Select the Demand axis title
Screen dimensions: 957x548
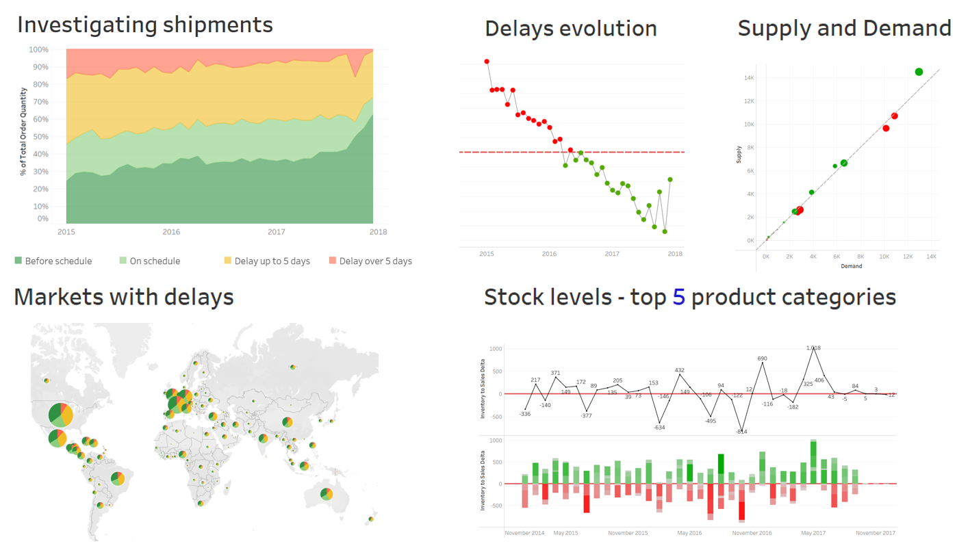[x=851, y=266]
